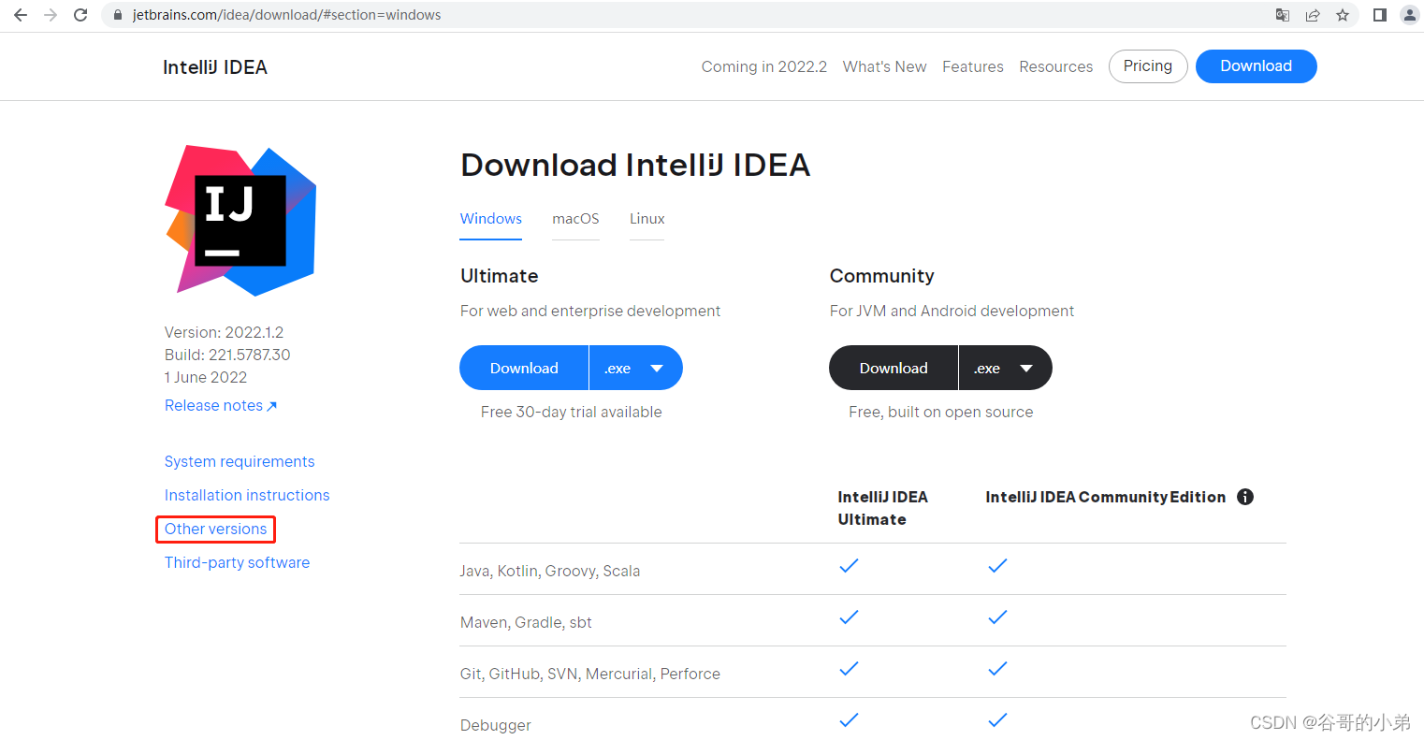The width and height of the screenshot is (1424, 740).
Task: Switch to the Linux tab
Action: (x=647, y=218)
